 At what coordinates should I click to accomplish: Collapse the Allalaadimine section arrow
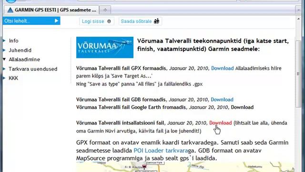coord(4,59)
